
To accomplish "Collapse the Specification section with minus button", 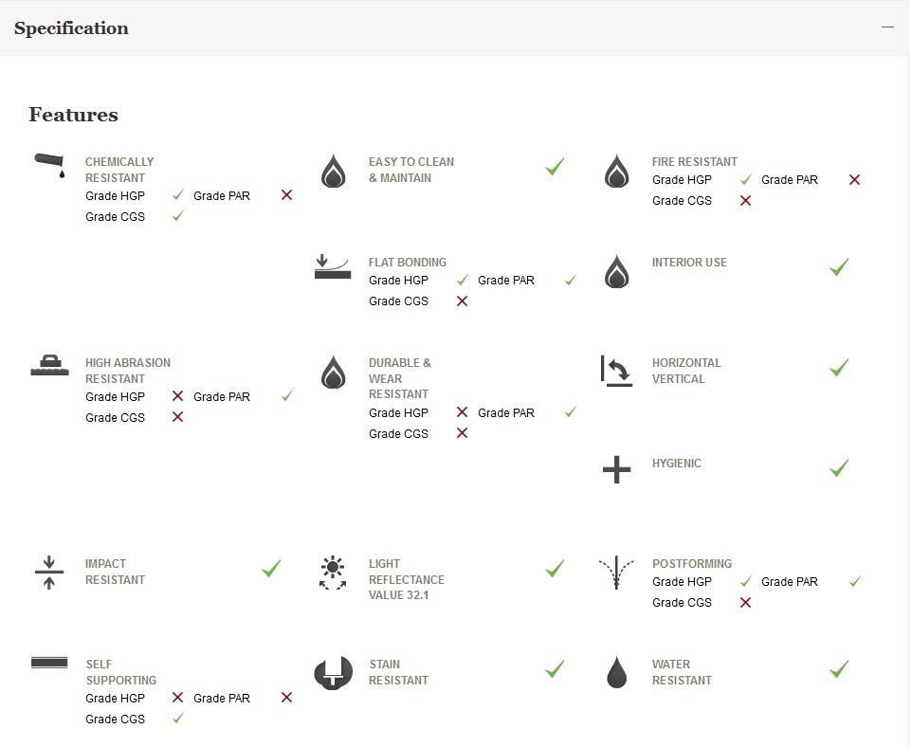I will 887,27.
